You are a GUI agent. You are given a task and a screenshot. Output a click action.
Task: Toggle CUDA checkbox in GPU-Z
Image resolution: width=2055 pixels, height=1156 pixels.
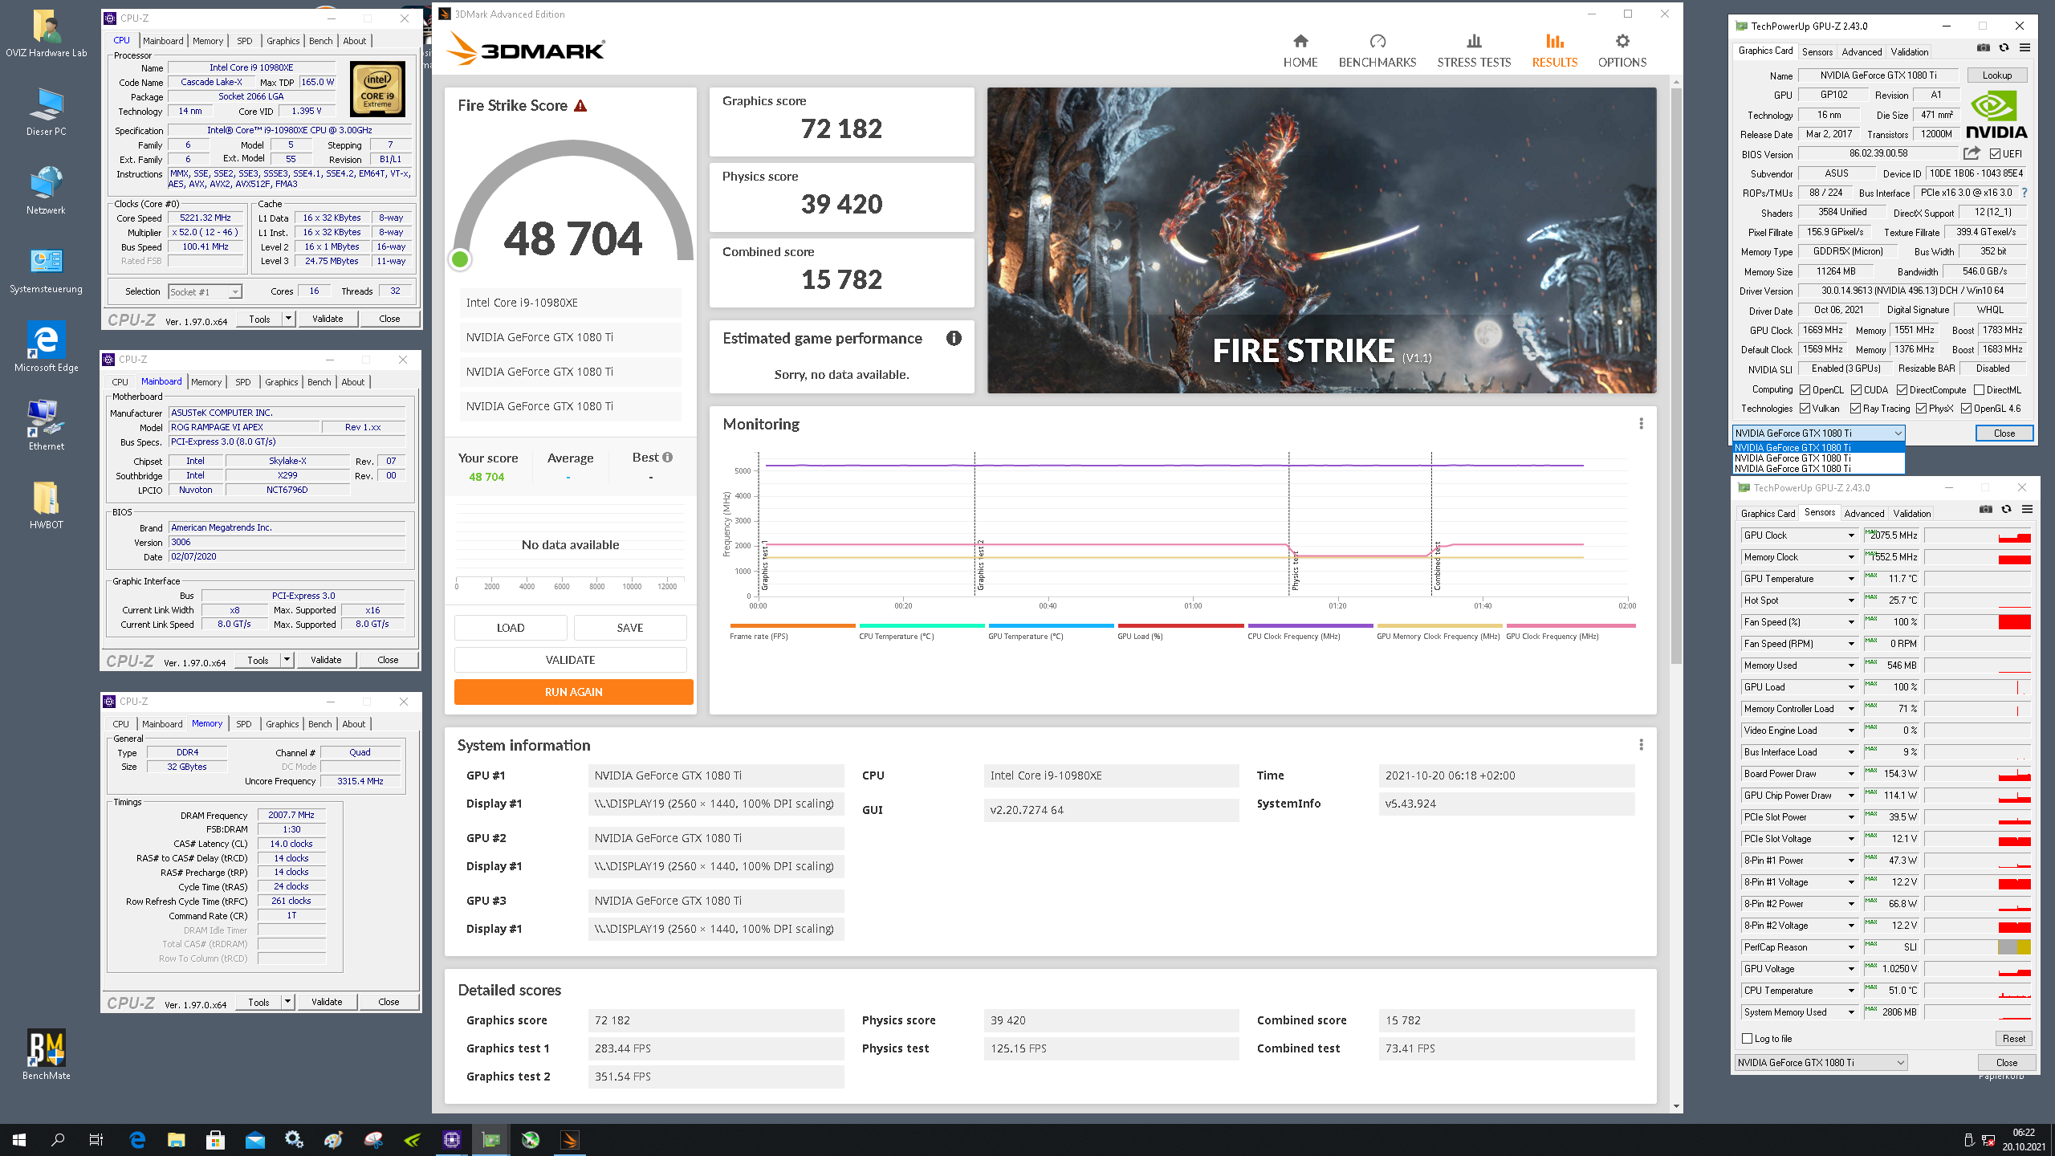click(x=1856, y=390)
